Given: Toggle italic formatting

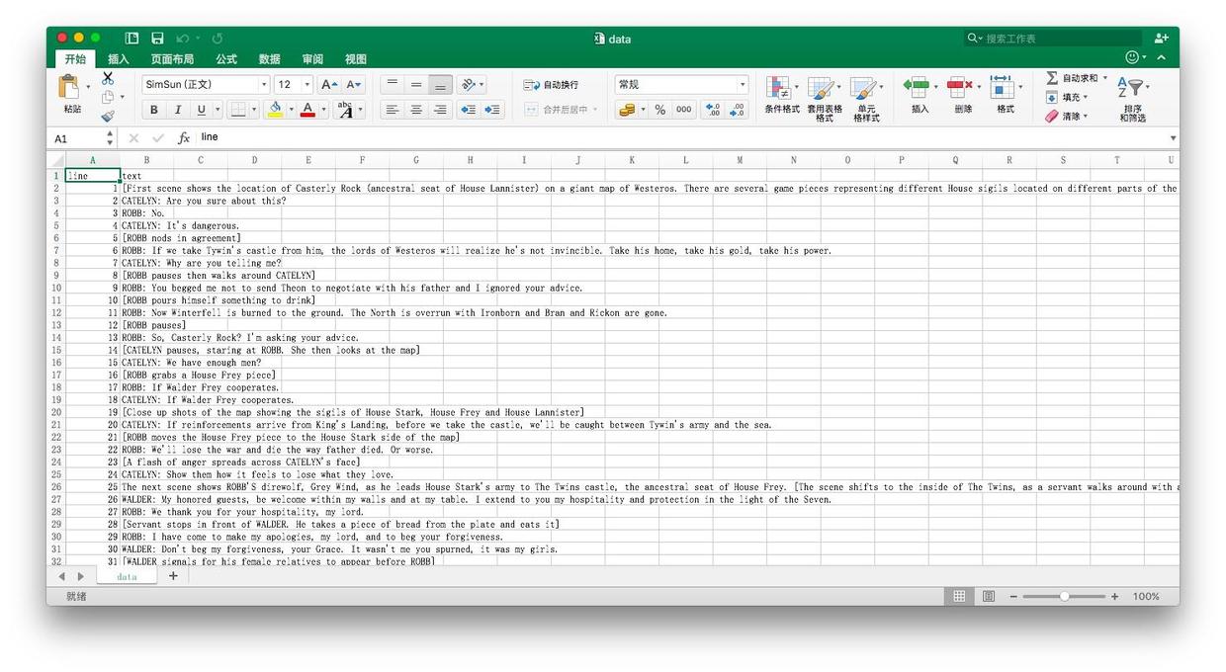Looking at the screenshot, I should (x=178, y=110).
